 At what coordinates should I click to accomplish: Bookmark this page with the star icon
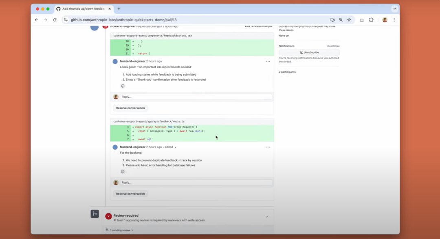click(349, 20)
